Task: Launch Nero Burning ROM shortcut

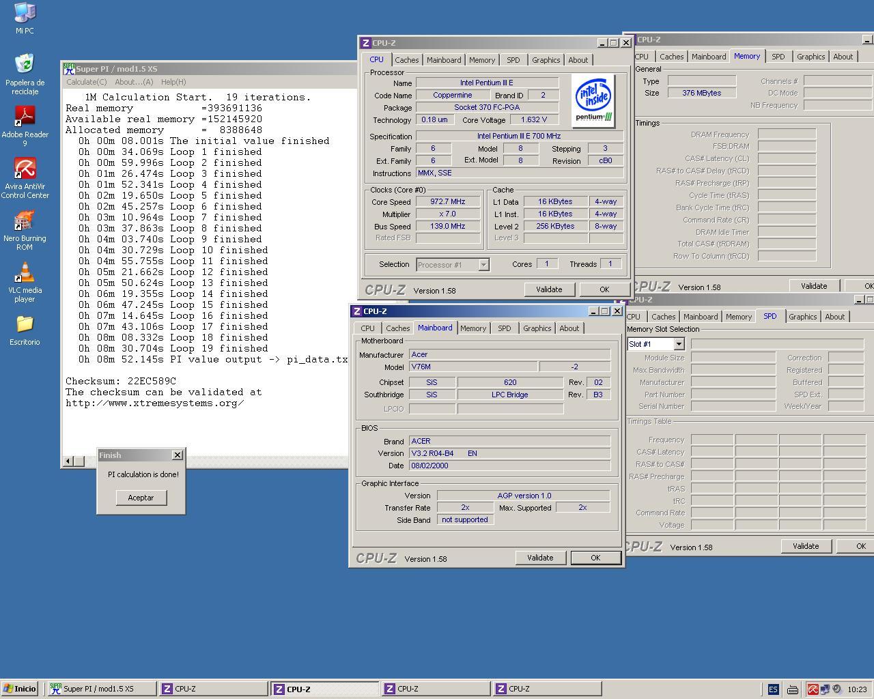Action: 25,230
